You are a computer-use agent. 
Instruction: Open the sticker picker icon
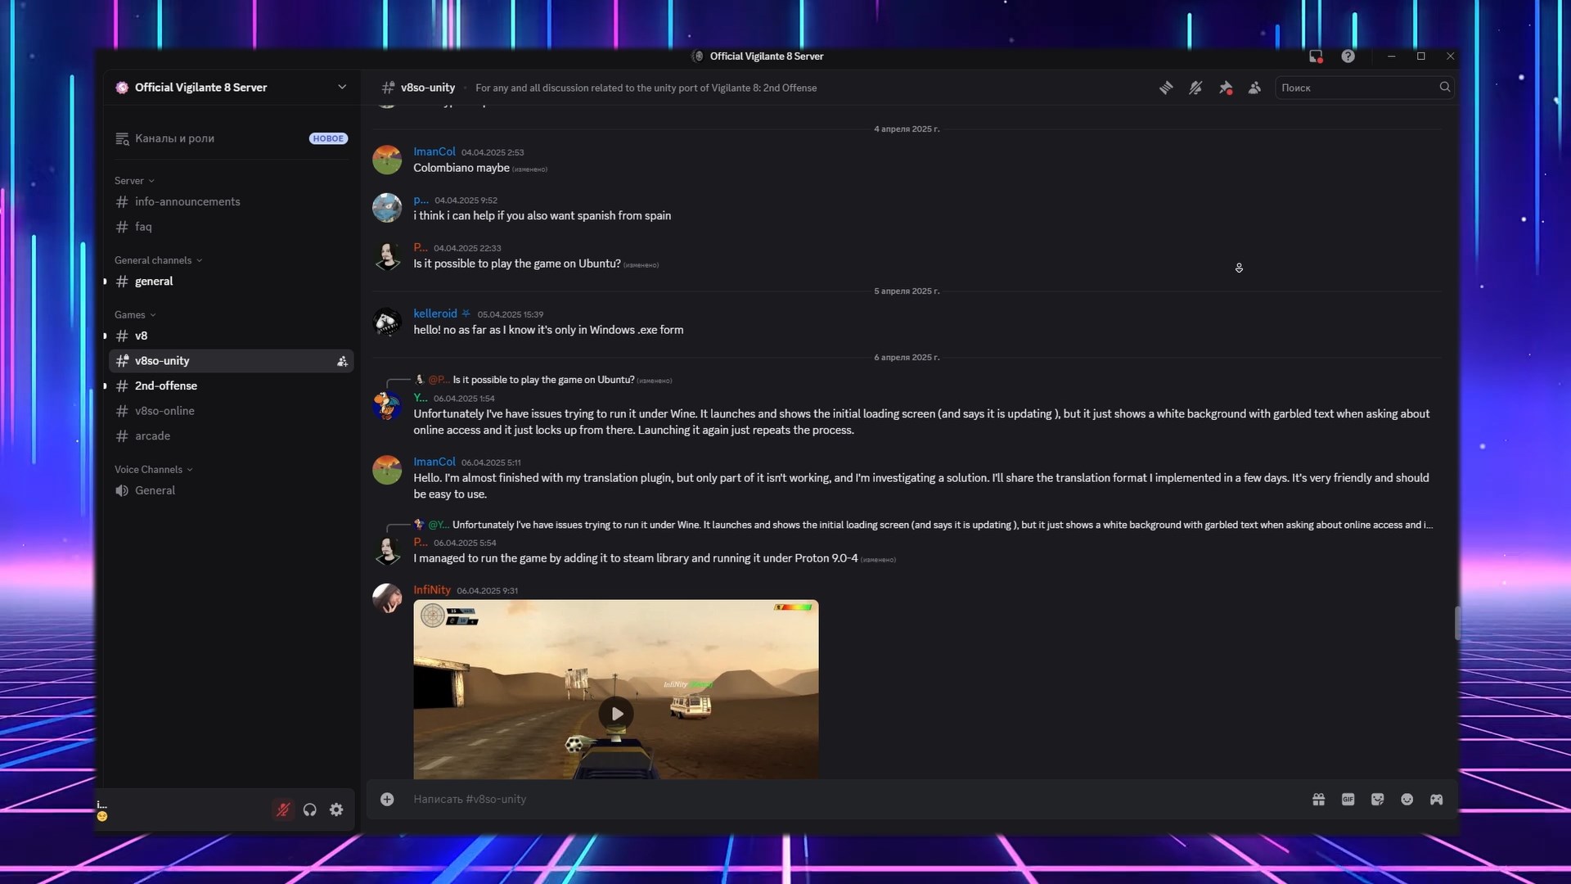[1377, 800]
